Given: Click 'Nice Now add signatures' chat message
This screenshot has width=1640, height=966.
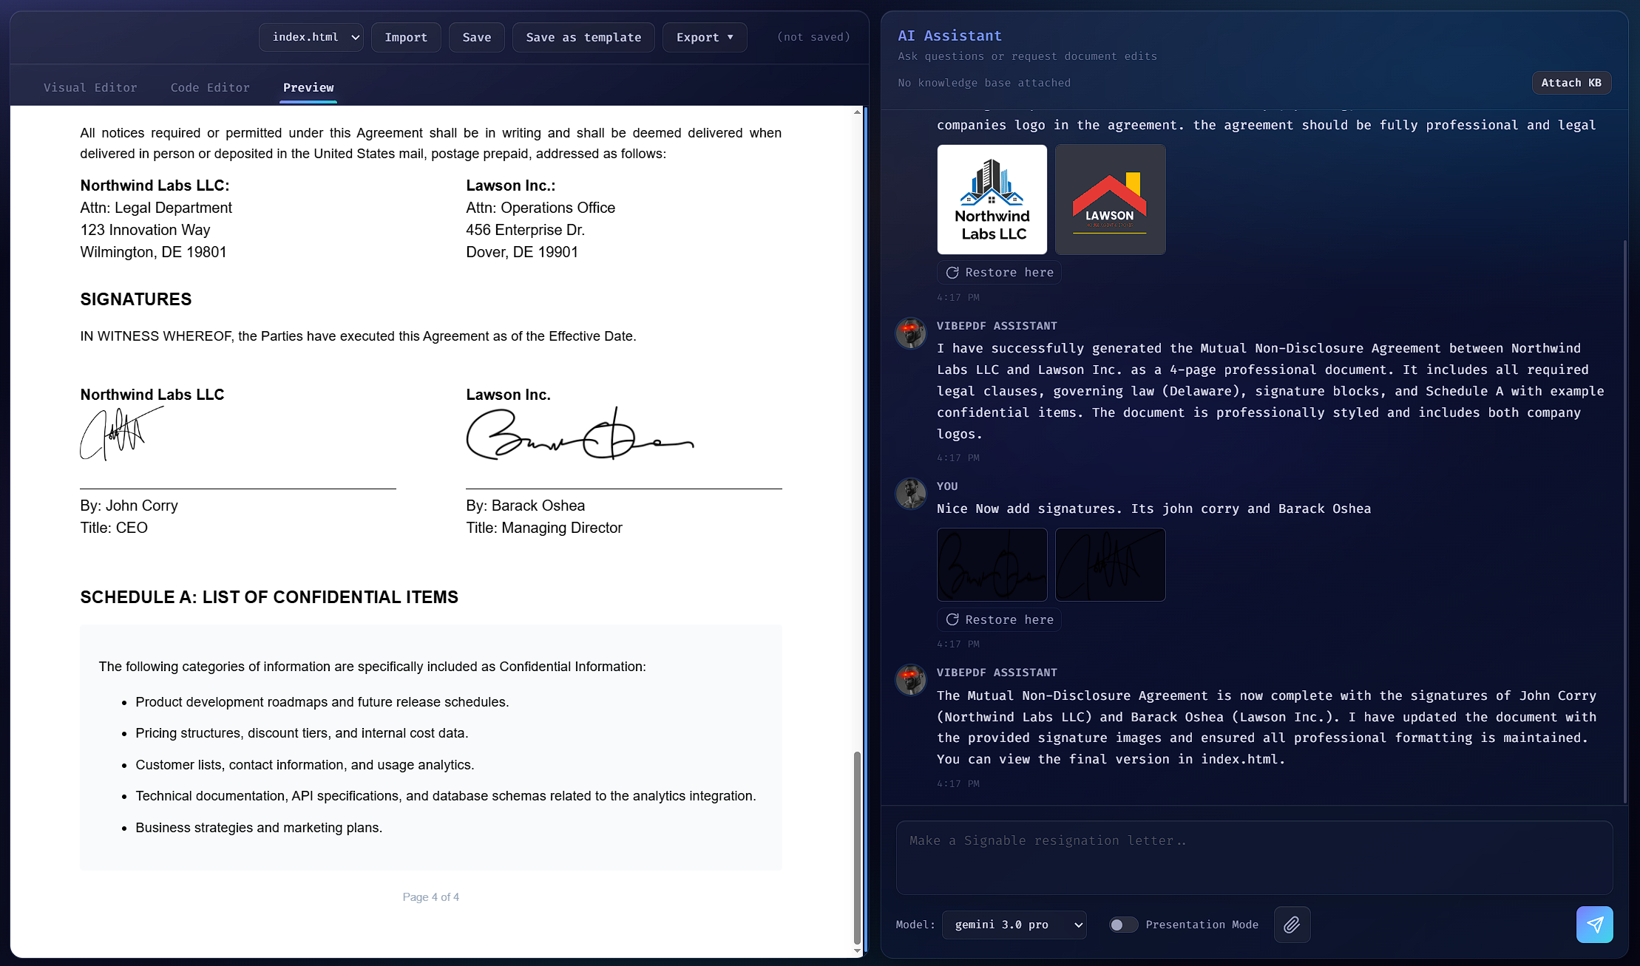Looking at the screenshot, I should 1153,508.
